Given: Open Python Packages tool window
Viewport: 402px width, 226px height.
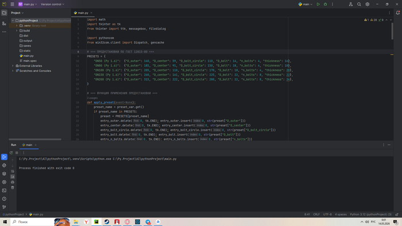Looking at the screenshot, I should [4, 165].
